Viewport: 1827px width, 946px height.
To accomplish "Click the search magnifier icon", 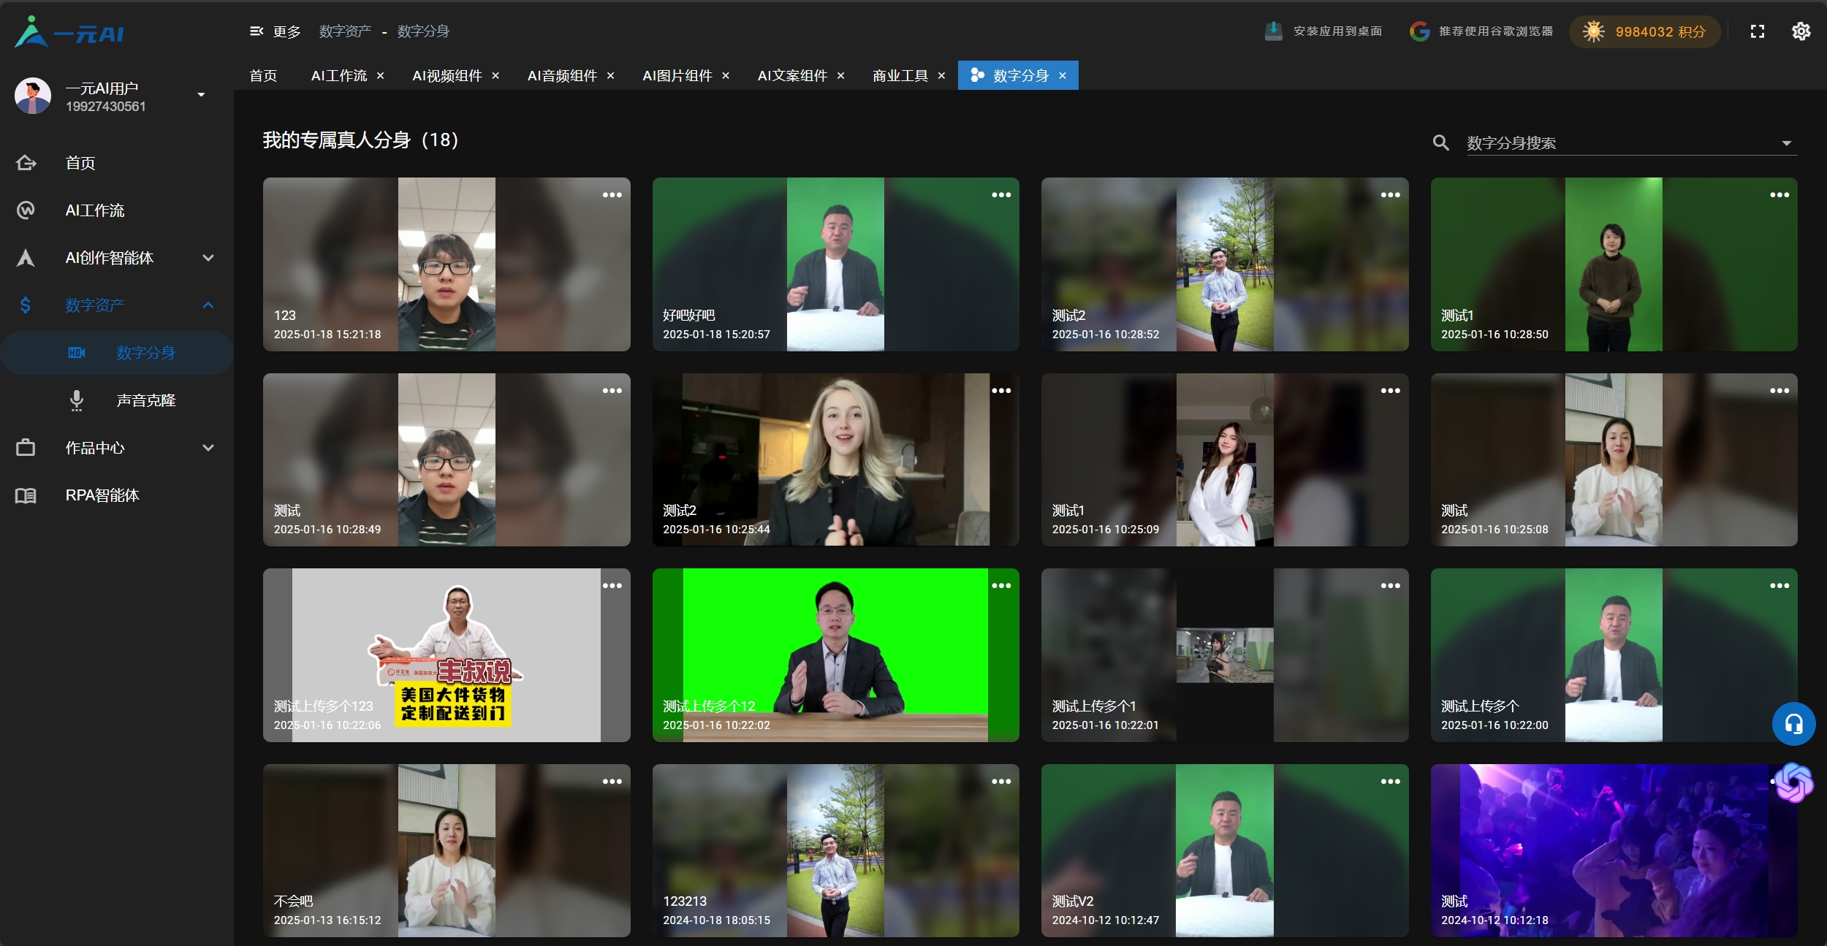I will [x=1440, y=142].
